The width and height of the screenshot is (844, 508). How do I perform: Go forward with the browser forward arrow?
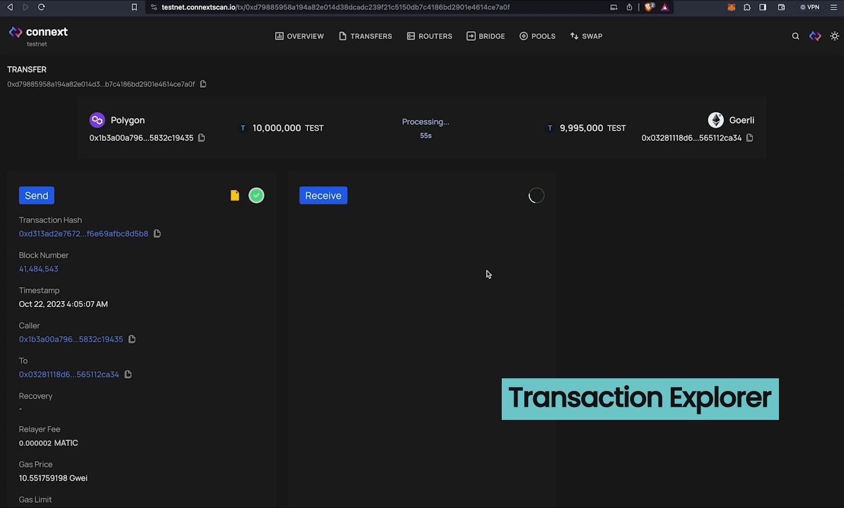[25, 7]
